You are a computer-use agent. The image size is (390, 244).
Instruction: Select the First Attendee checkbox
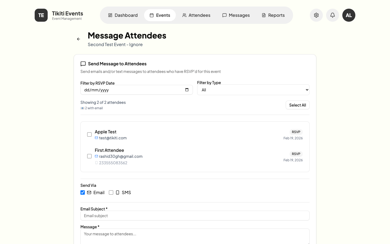click(89, 156)
